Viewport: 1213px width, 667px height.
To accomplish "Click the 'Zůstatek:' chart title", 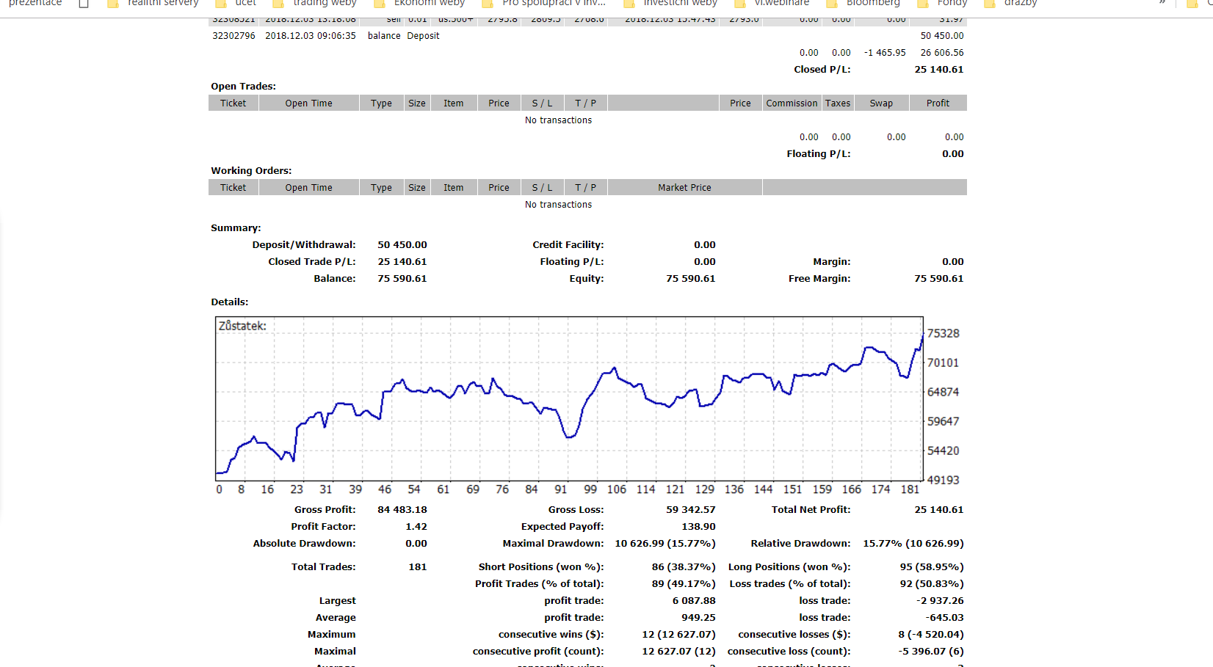I will (x=242, y=326).
